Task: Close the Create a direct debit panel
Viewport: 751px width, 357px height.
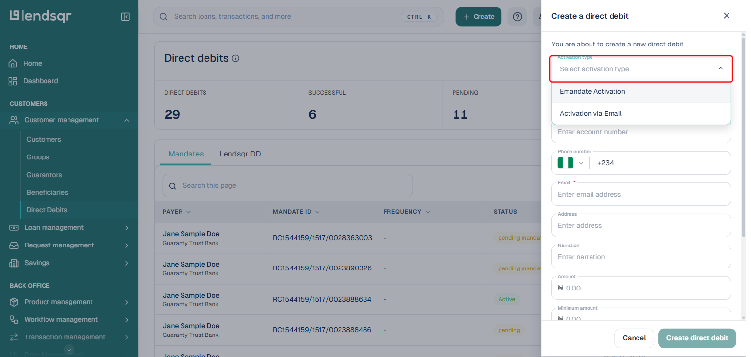Action: [727, 16]
